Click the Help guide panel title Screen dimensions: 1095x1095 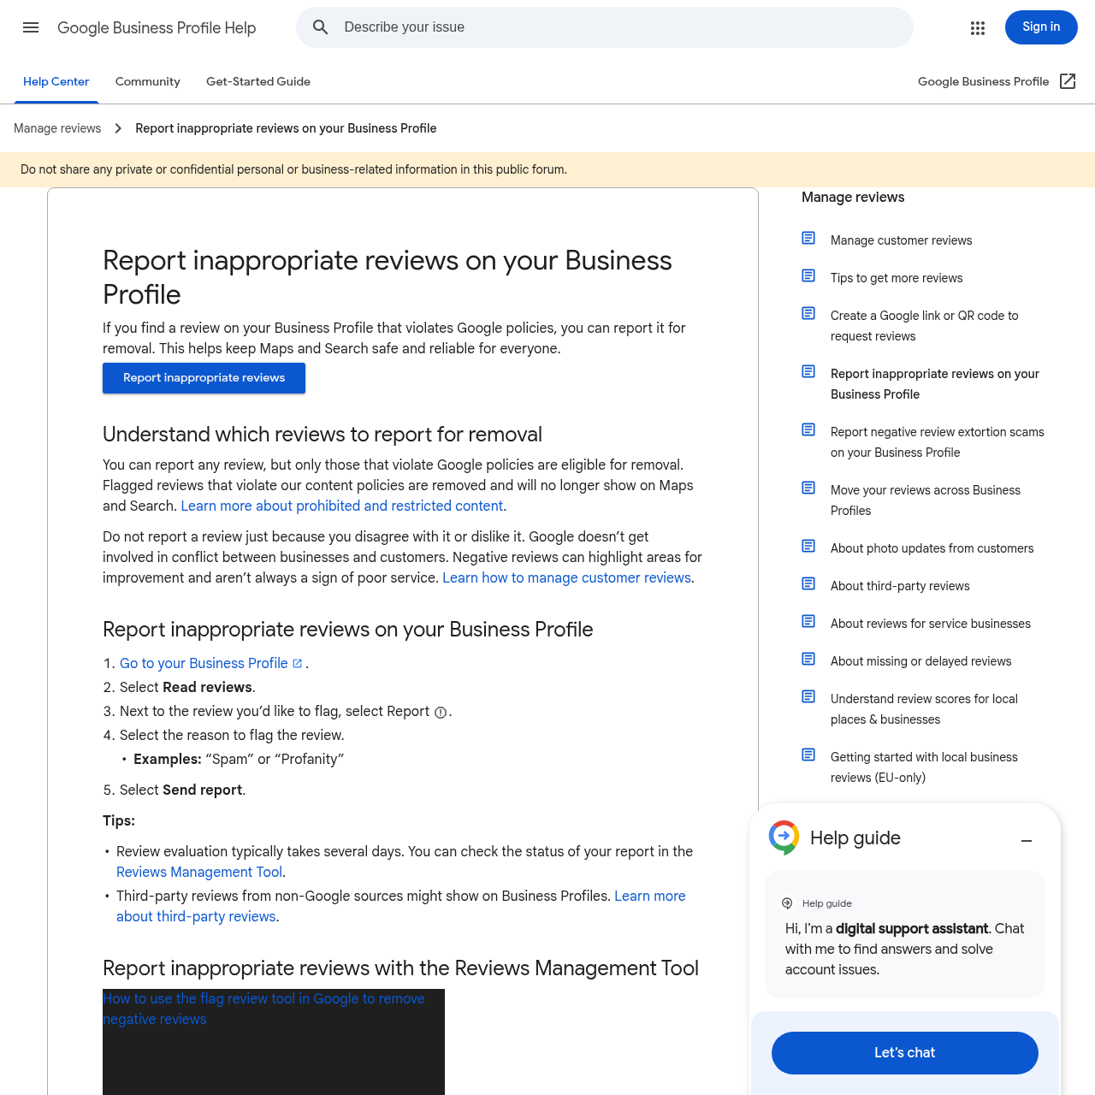[855, 838]
